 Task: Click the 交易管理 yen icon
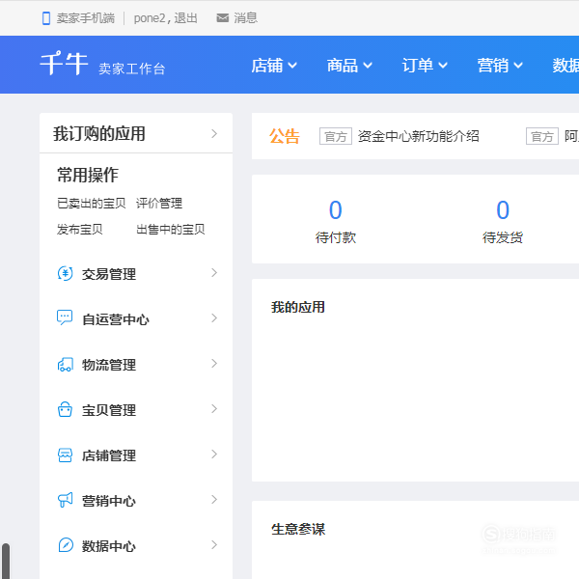click(x=66, y=274)
